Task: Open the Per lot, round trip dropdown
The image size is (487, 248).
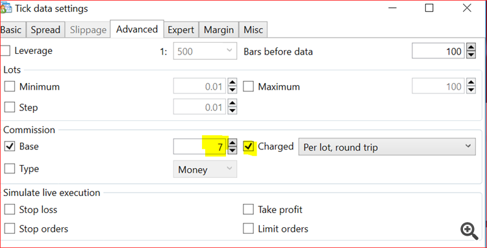Action: [x=387, y=147]
